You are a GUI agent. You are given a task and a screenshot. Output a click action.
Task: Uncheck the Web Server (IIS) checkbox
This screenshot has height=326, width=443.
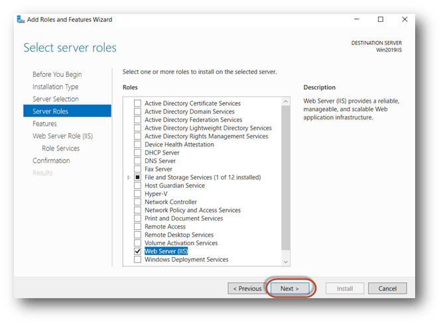point(138,251)
